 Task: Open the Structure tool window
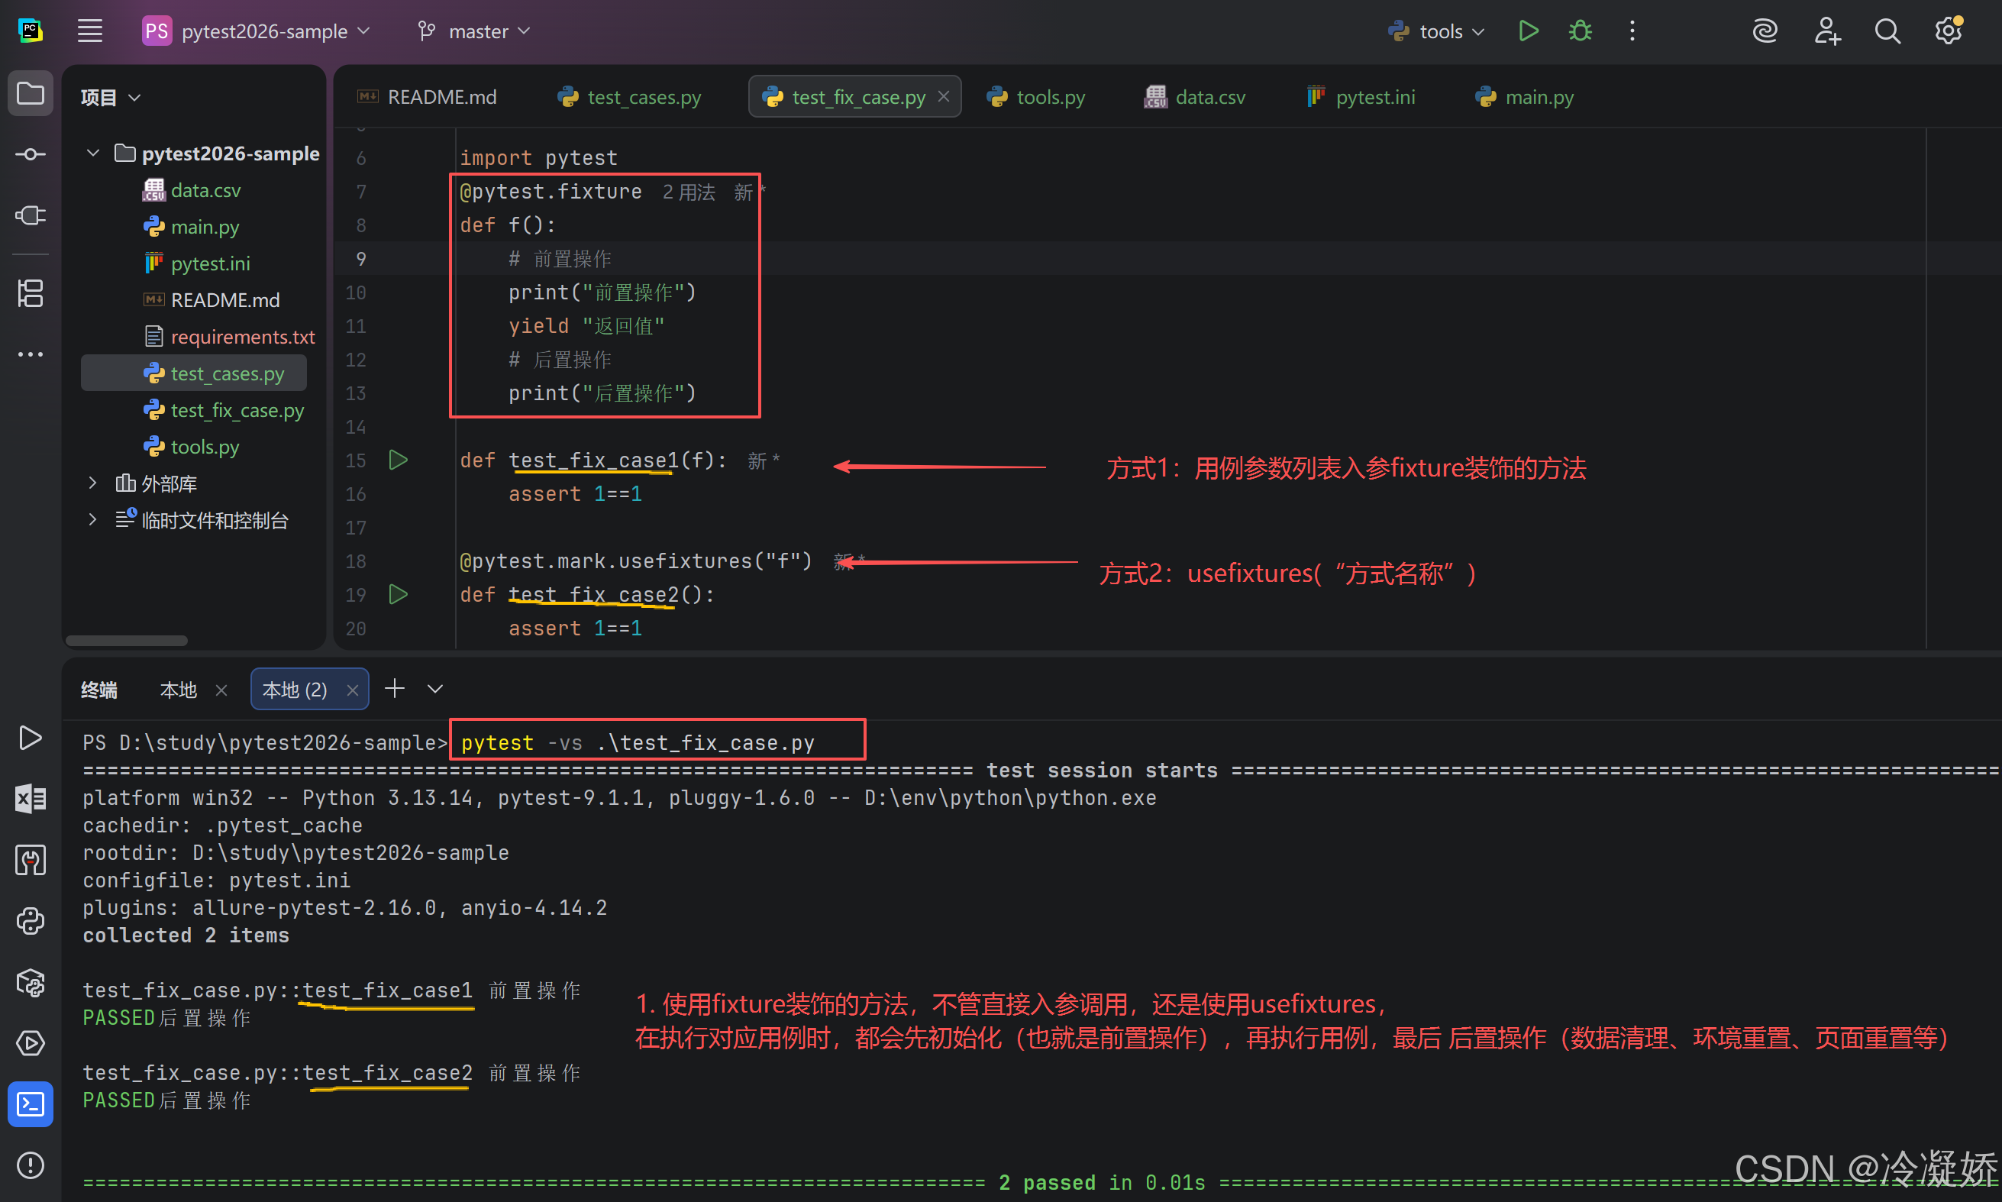30,293
